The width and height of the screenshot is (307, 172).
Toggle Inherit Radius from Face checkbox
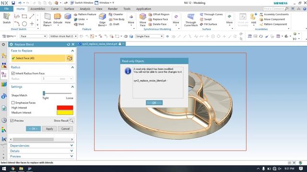tap(13, 73)
